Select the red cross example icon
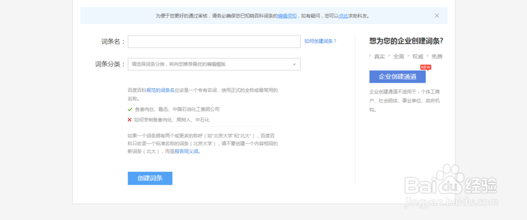Image resolution: width=527 pixels, height=220 pixels. pos(130,120)
